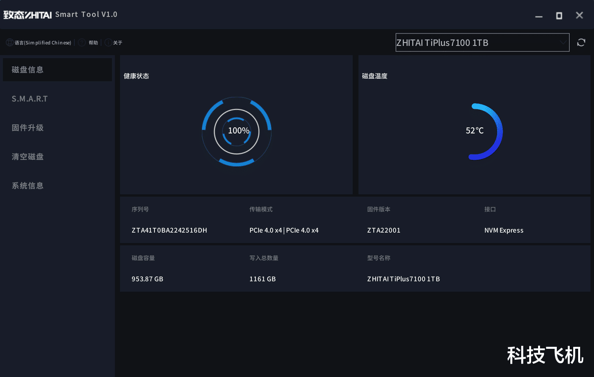Click model name value ZHITAI TiPlus7100 1TB

[403, 279]
